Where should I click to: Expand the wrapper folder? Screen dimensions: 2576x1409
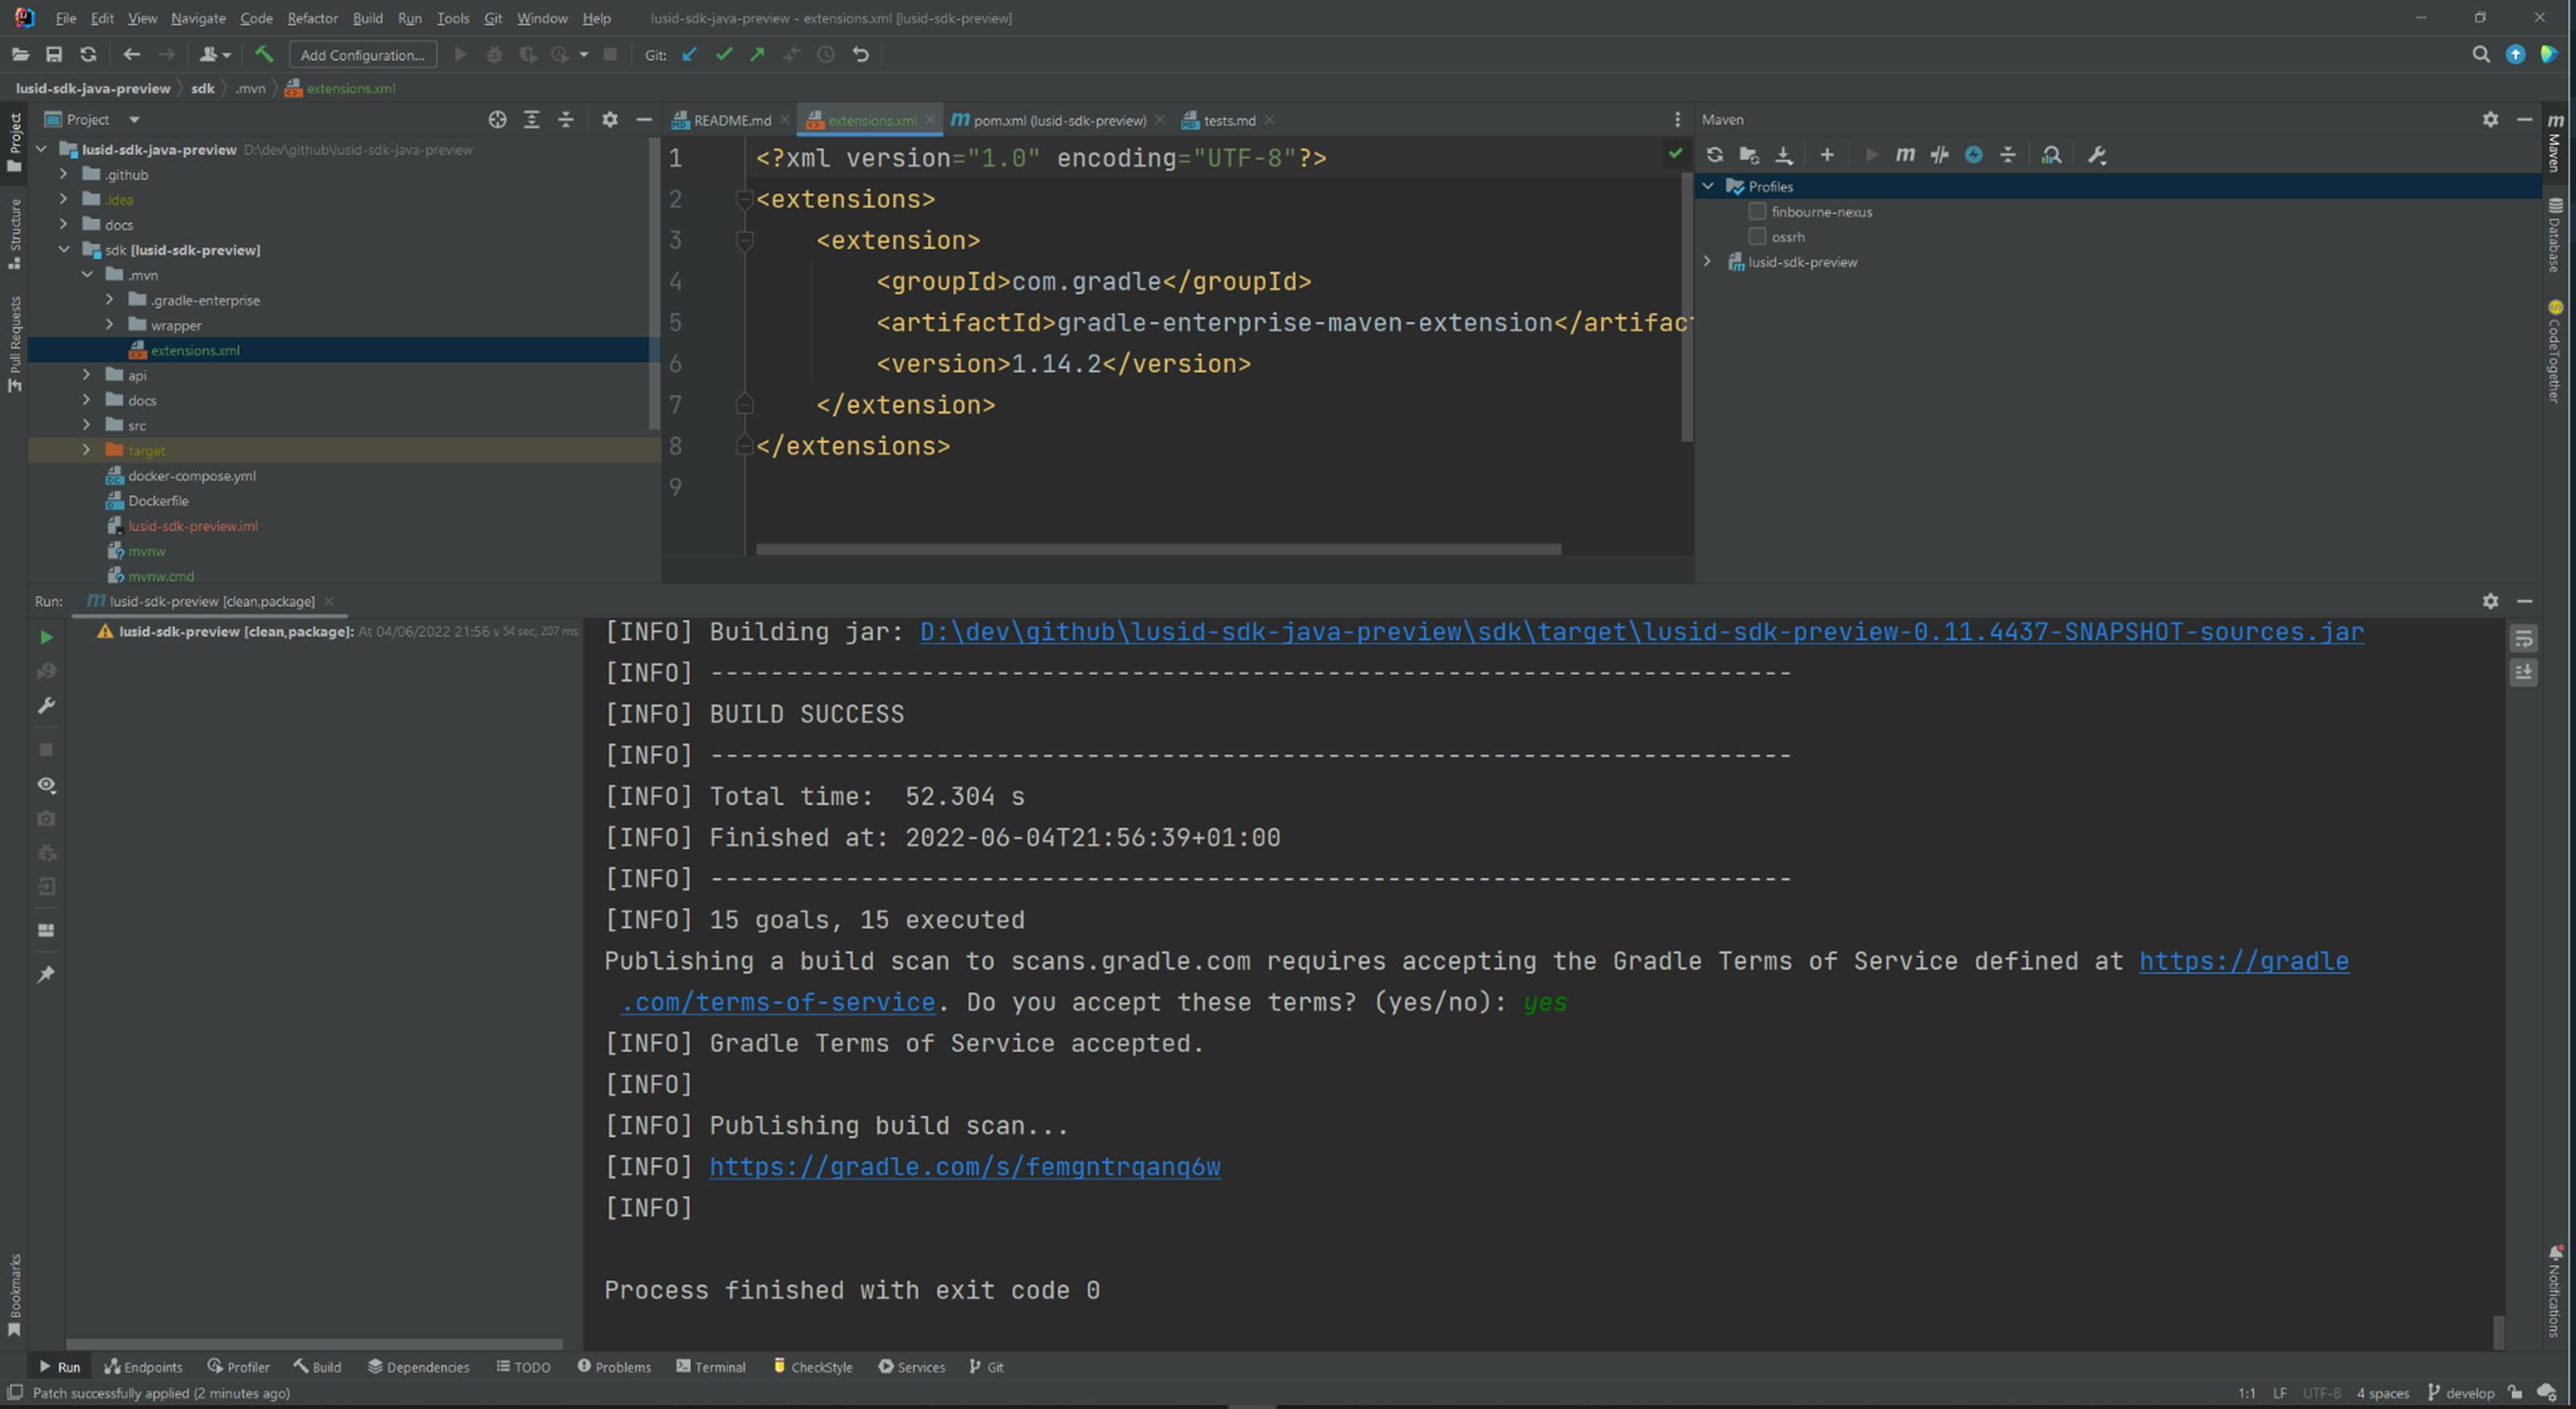pyautogui.click(x=110, y=325)
